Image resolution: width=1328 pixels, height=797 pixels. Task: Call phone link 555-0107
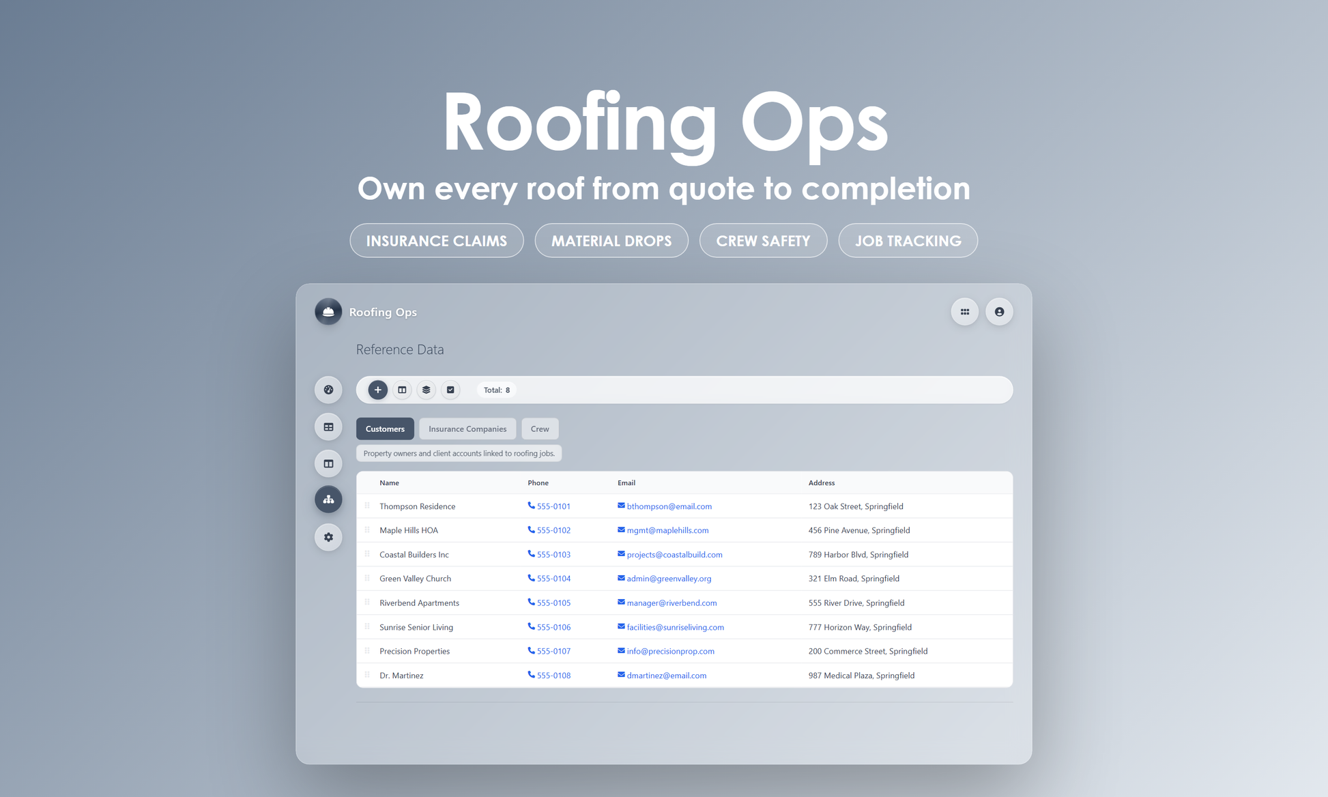click(x=553, y=652)
